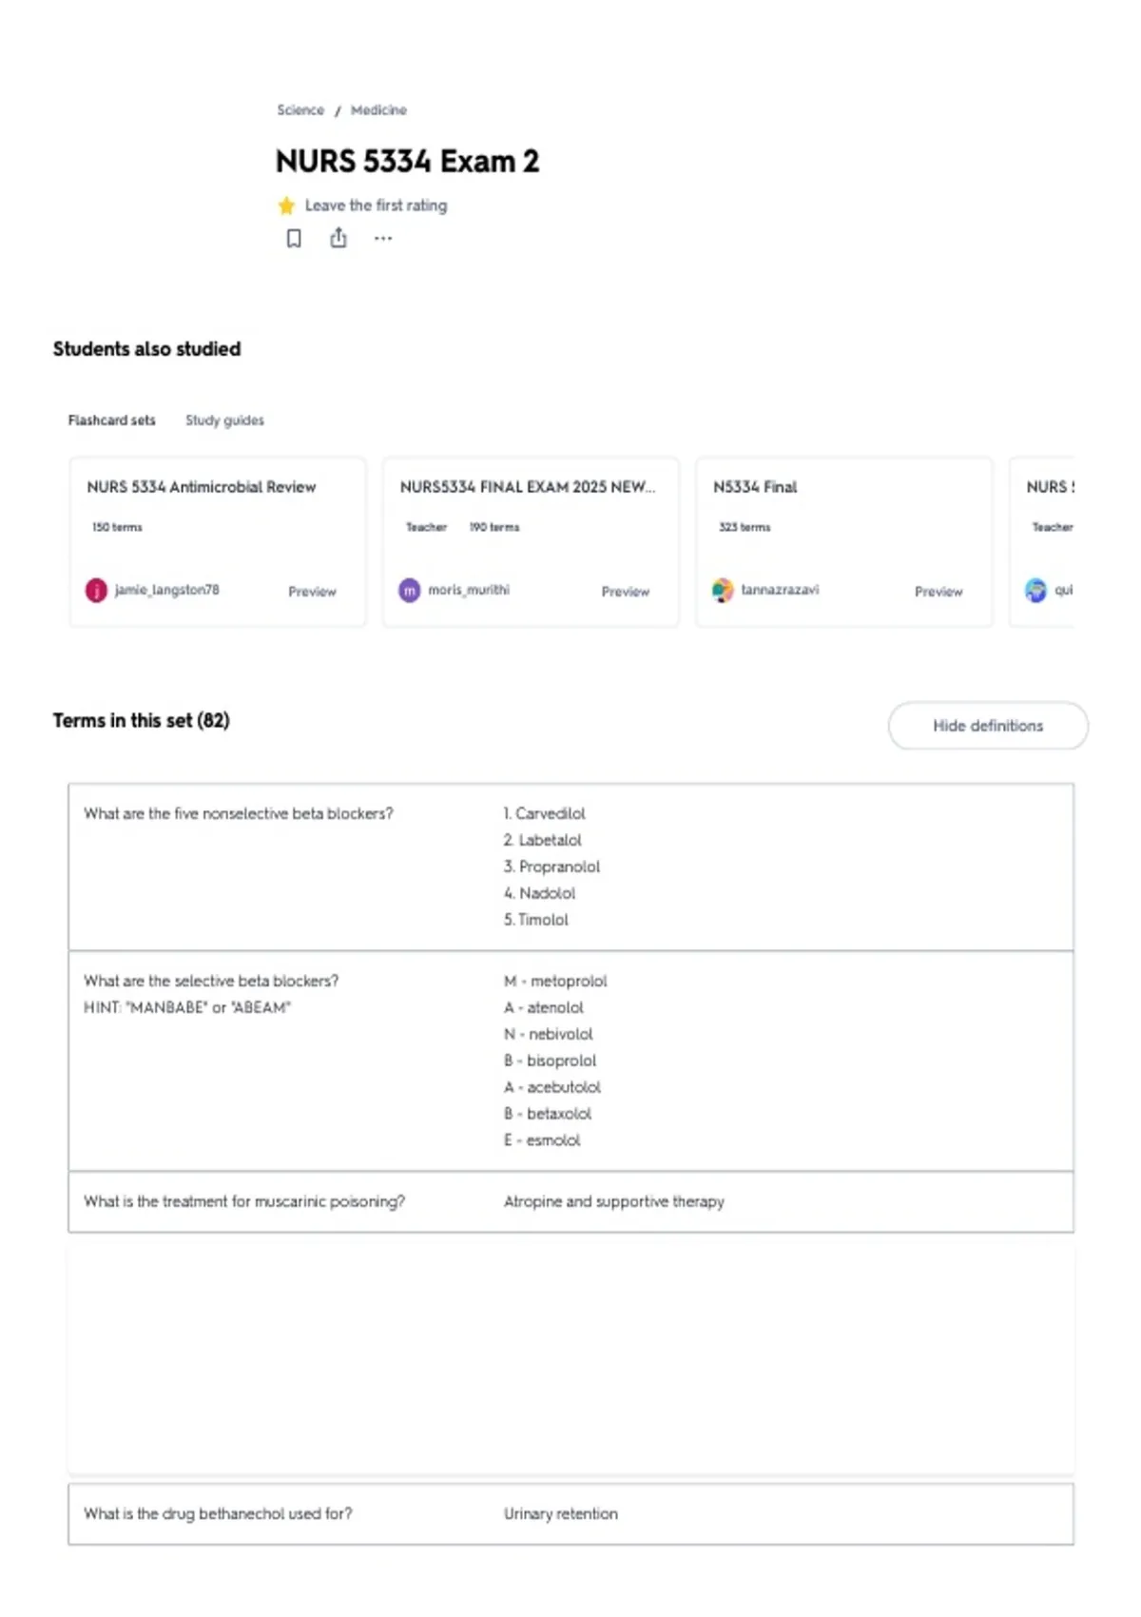Screen dimensions: 1141x1617
Task: Click Leave the first rating link
Action: tap(376, 205)
